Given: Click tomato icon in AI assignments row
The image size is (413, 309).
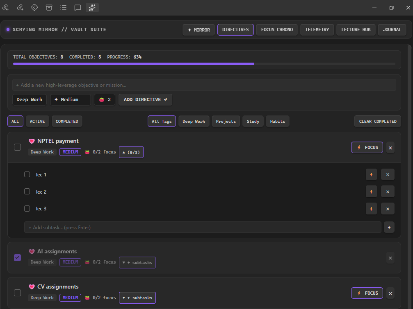Looking at the screenshot, I should tap(87, 262).
